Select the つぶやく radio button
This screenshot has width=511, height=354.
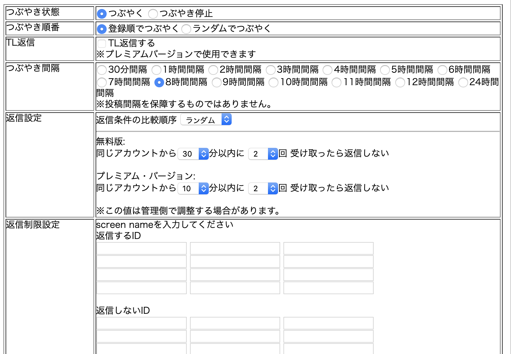click(102, 14)
